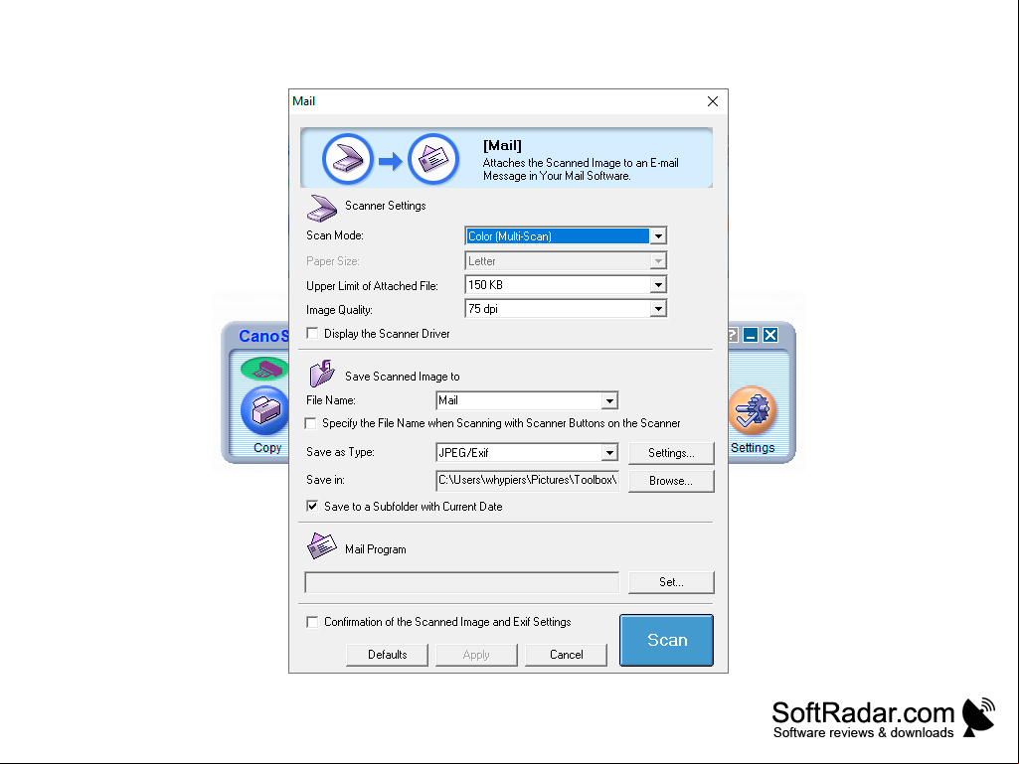
Task: Expand the File Name combo box
Action: click(x=609, y=400)
